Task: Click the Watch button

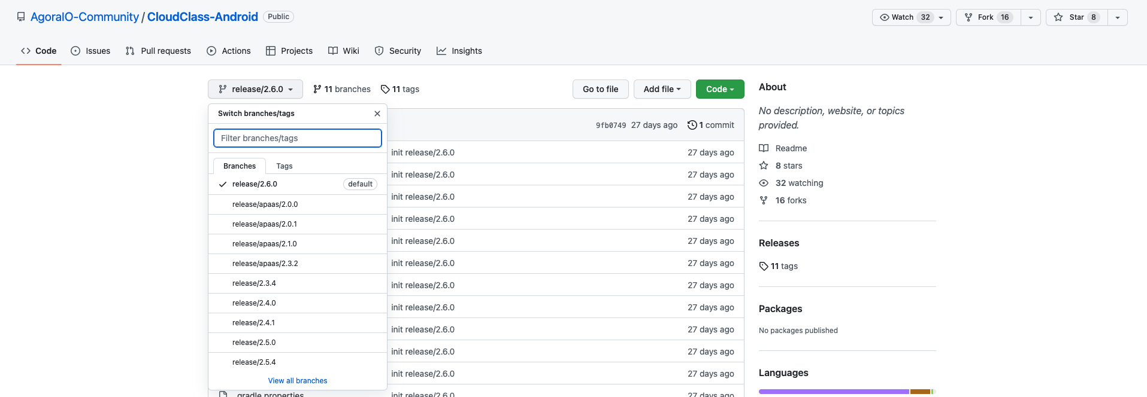Action: pyautogui.click(x=911, y=17)
